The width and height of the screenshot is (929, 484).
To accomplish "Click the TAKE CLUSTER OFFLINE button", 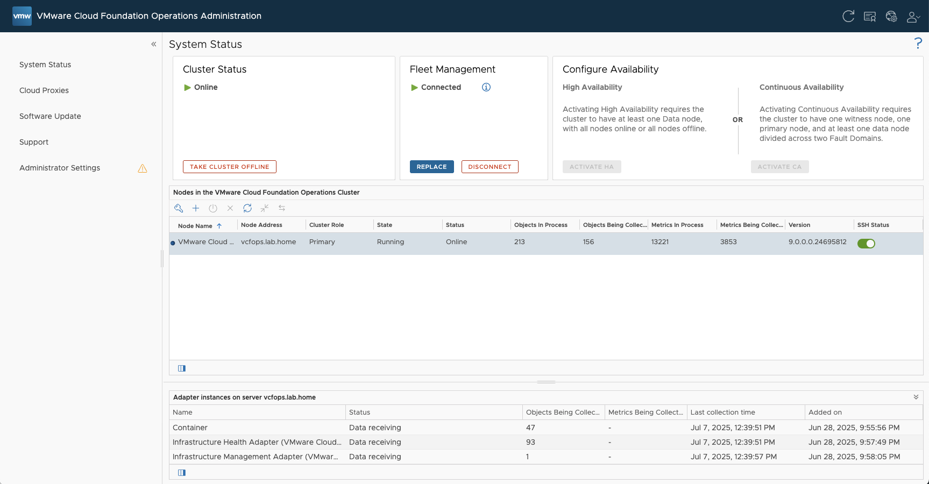I will [x=230, y=167].
